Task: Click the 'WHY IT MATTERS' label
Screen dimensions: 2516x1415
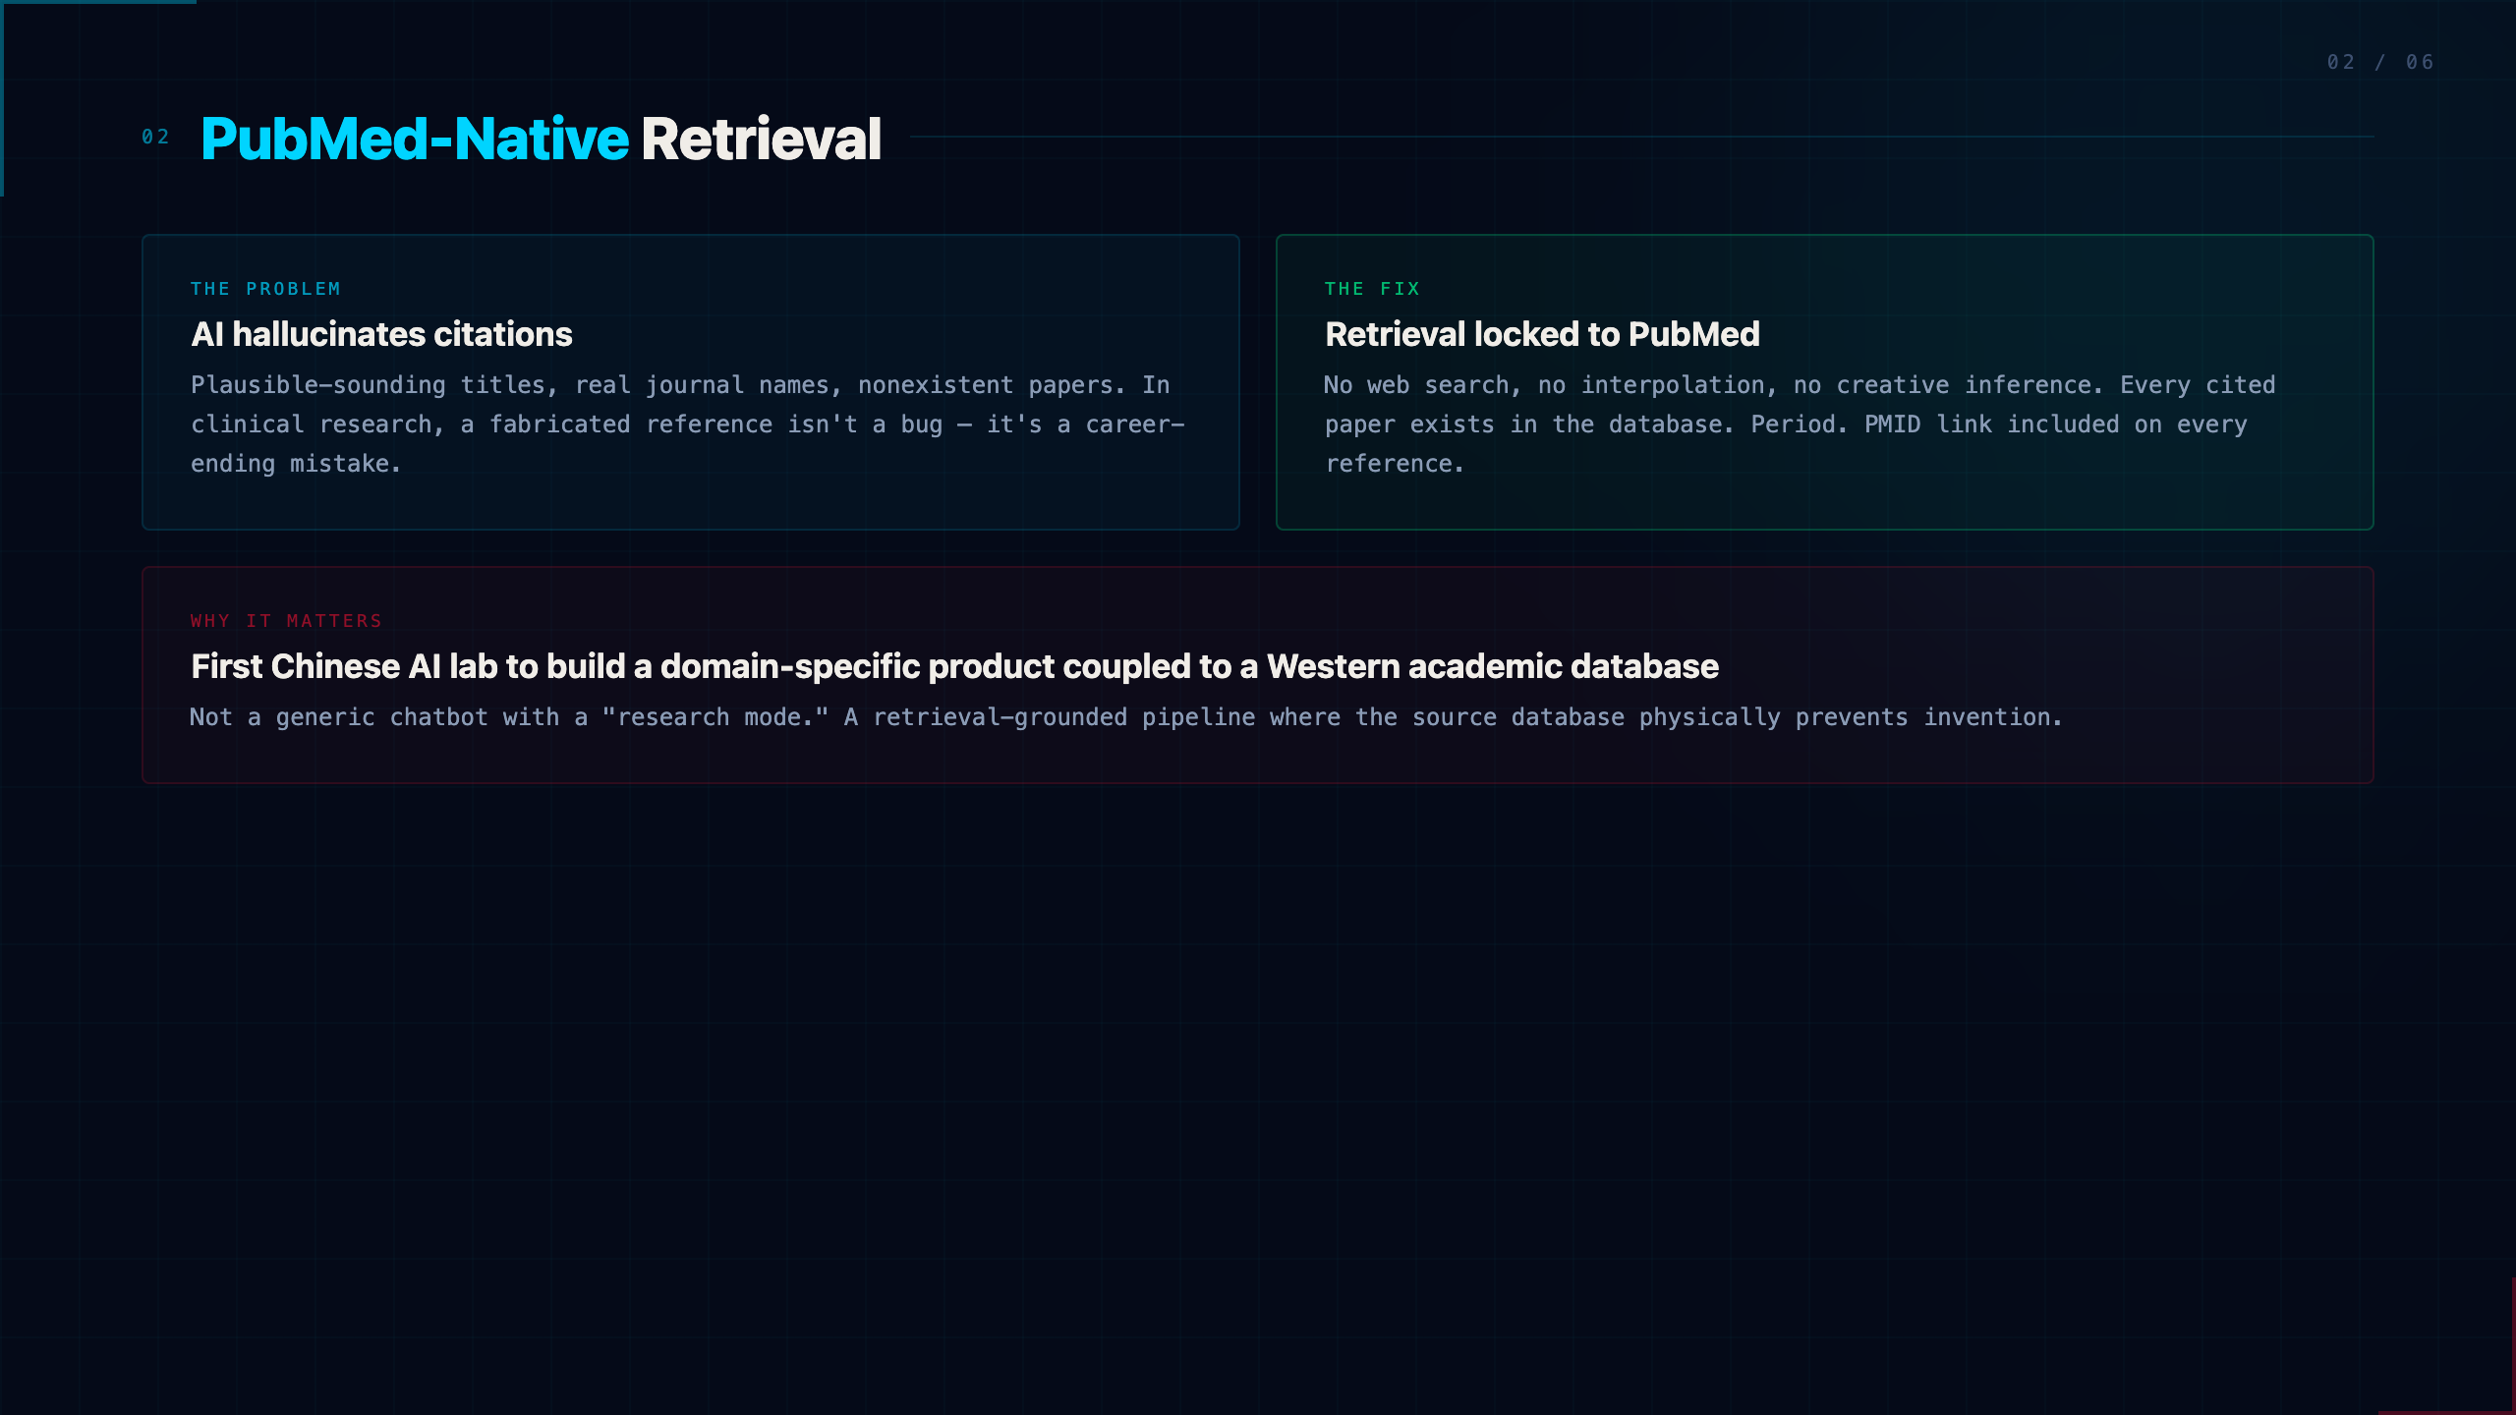Action: click(x=286, y=621)
